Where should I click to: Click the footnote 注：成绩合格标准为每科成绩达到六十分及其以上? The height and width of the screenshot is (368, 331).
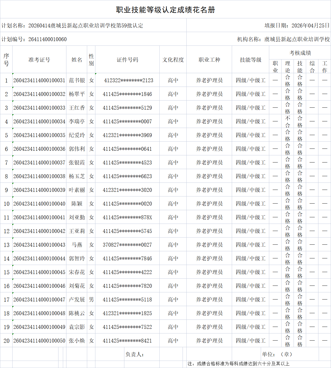tap(238, 364)
